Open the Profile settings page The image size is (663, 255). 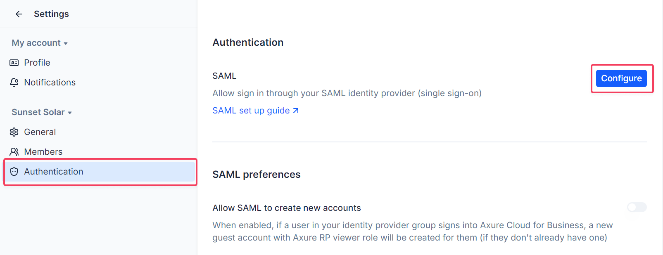tap(37, 63)
